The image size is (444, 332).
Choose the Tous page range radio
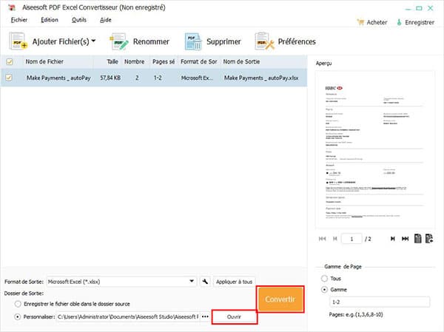(x=325, y=279)
